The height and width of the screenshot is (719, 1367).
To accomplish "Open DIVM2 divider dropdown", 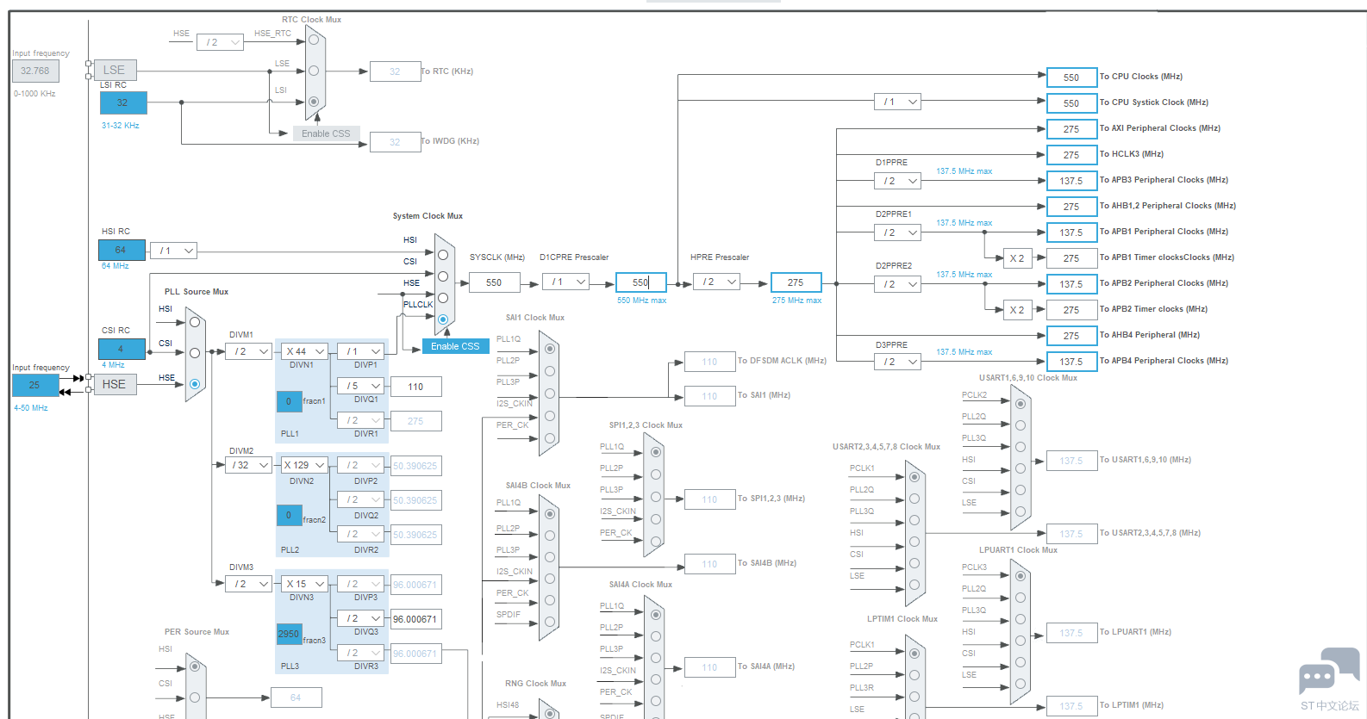I will 248,465.
